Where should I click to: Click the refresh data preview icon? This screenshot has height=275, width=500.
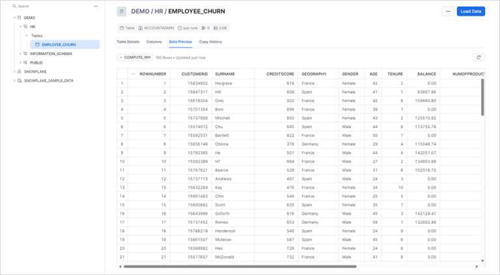point(479,57)
